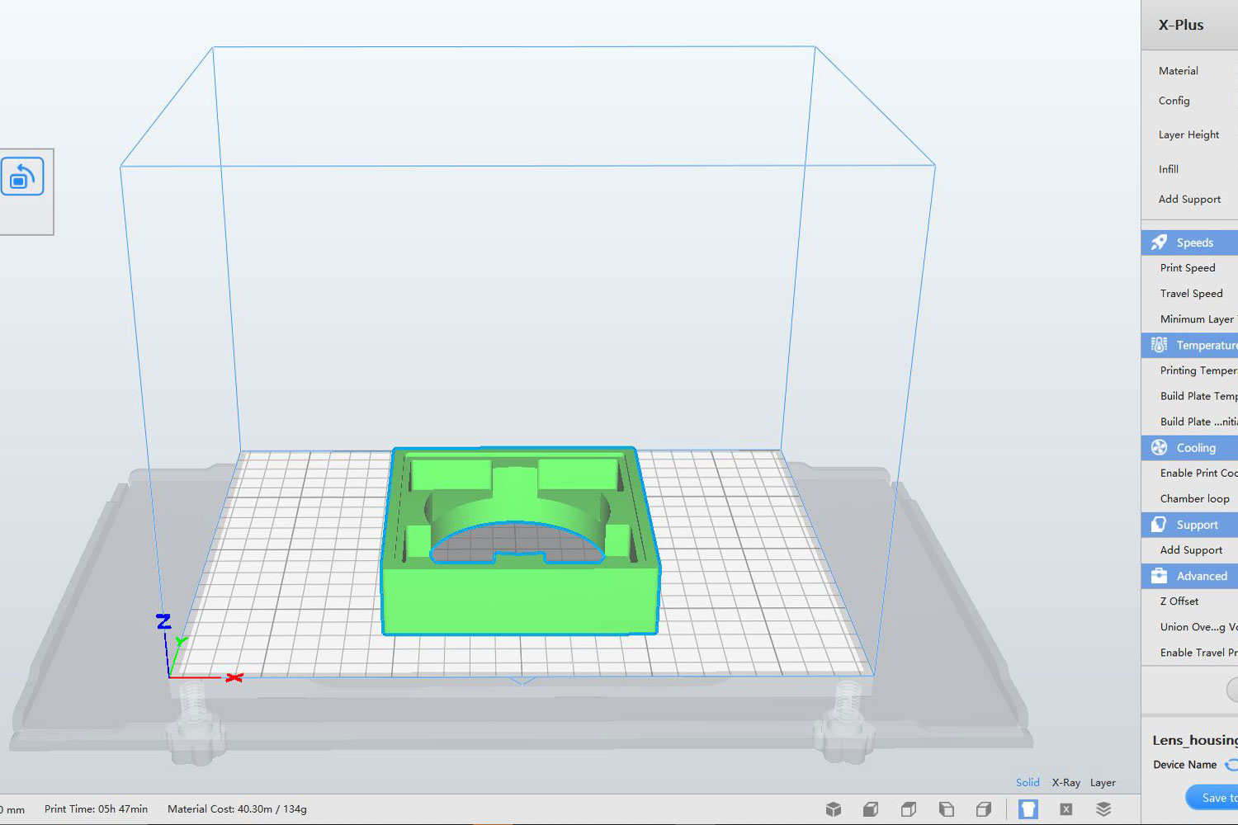Switch to the Layer view label
Image resolution: width=1238 pixels, height=825 pixels.
click(x=1103, y=782)
